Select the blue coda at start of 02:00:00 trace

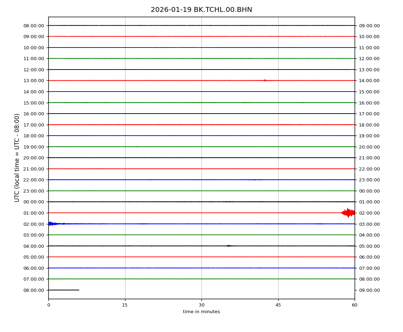52,224
